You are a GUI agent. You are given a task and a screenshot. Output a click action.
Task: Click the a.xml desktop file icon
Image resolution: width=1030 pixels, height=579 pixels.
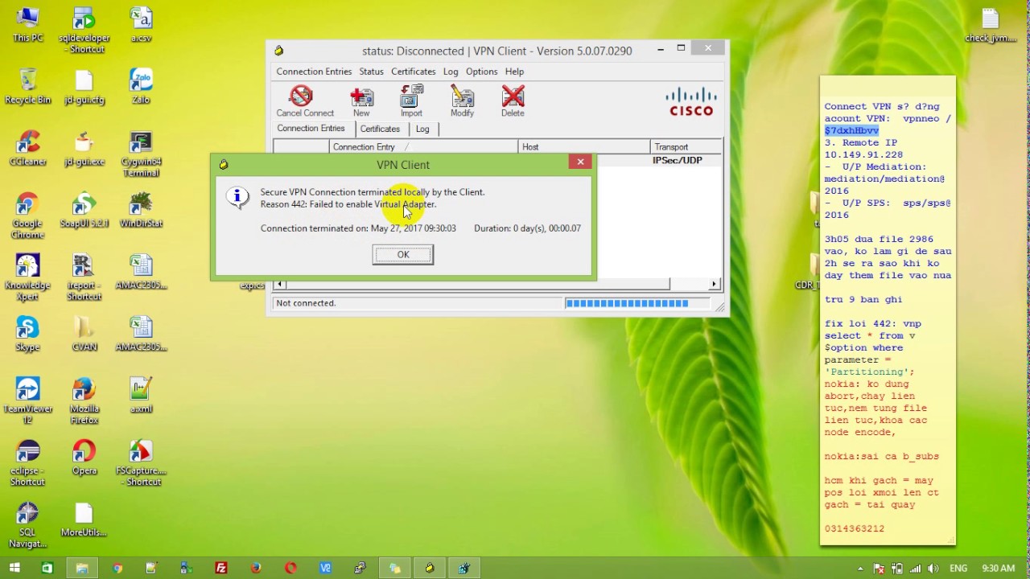click(x=141, y=395)
